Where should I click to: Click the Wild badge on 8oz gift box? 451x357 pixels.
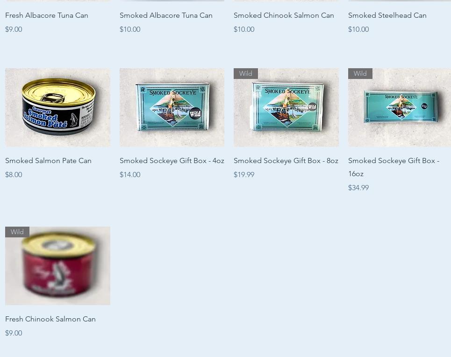[246, 74]
